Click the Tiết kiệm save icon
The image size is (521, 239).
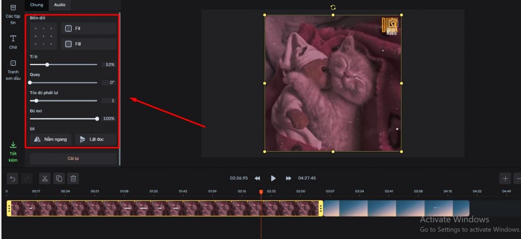coord(13,145)
